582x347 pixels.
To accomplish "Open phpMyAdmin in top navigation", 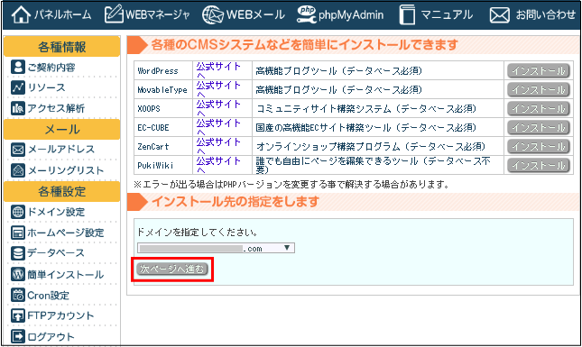I will coord(340,14).
